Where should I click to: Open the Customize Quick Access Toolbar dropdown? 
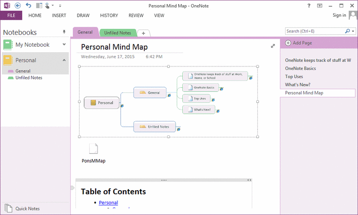click(x=60, y=6)
